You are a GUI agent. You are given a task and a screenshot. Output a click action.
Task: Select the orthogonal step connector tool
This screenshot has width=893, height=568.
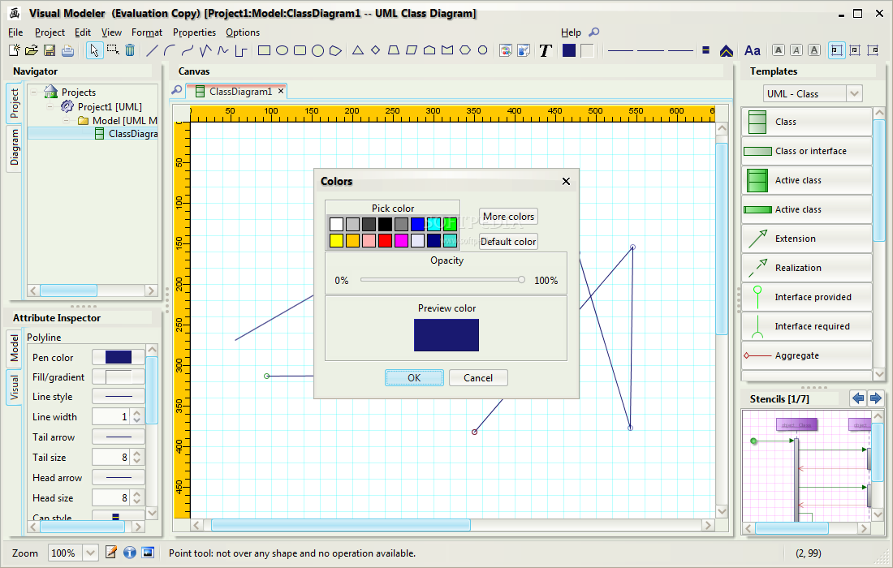pos(241,50)
